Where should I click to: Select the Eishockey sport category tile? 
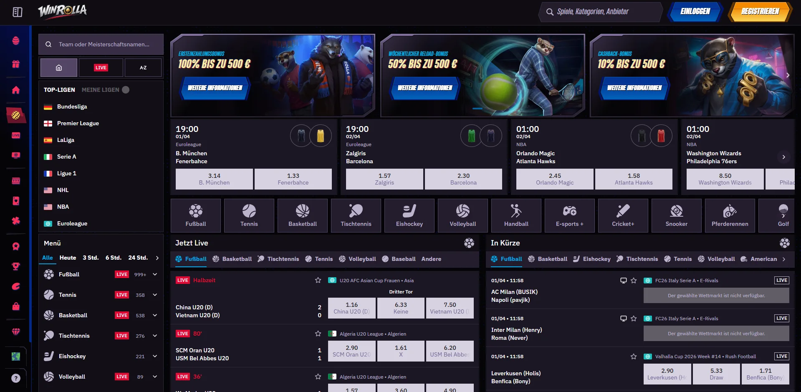coord(409,215)
